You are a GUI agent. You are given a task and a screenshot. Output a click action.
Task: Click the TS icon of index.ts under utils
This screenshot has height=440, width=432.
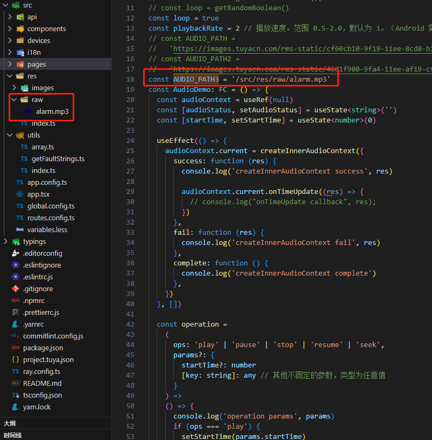[x=24, y=171]
